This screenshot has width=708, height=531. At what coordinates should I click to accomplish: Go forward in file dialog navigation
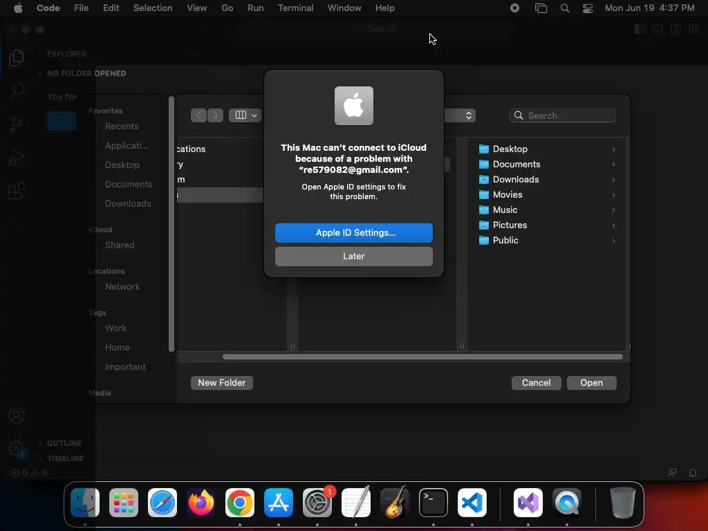pos(216,115)
